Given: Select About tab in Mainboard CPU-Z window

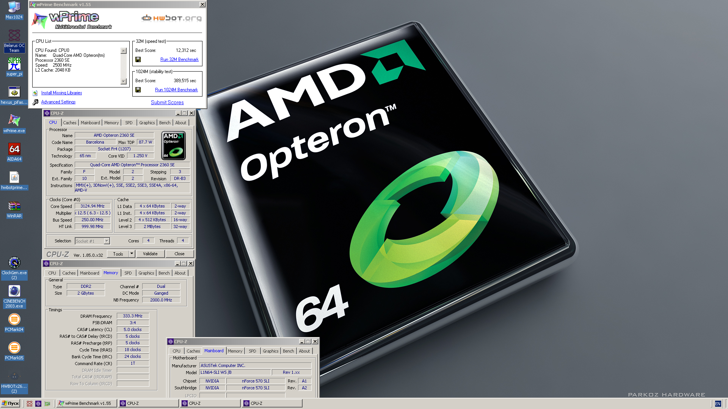Looking at the screenshot, I should tap(304, 351).
